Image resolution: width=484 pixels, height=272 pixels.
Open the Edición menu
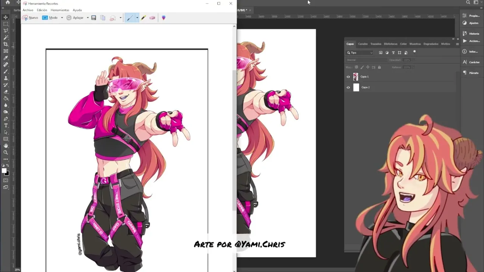pyautogui.click(x=42, y=10)
